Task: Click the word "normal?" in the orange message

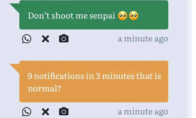Action: pos(44,89)
